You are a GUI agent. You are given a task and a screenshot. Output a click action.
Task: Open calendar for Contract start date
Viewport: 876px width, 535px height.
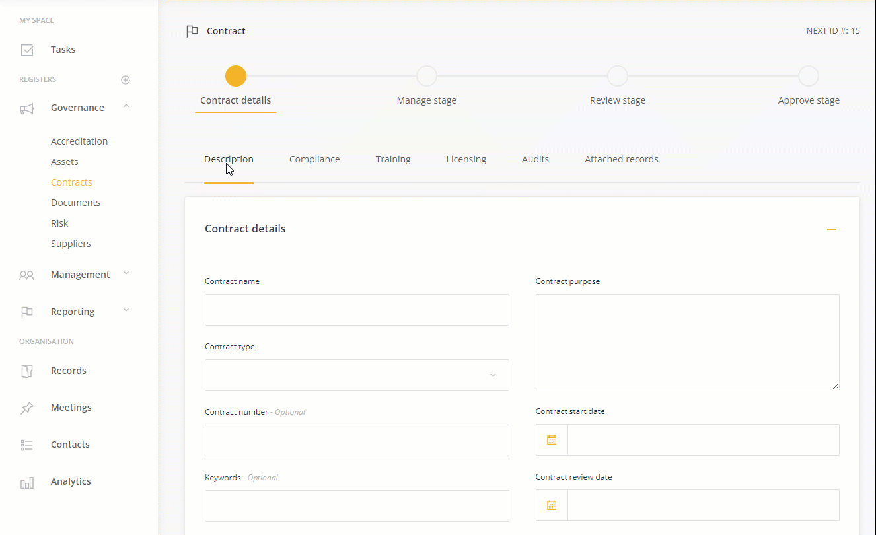coord(552,440)
